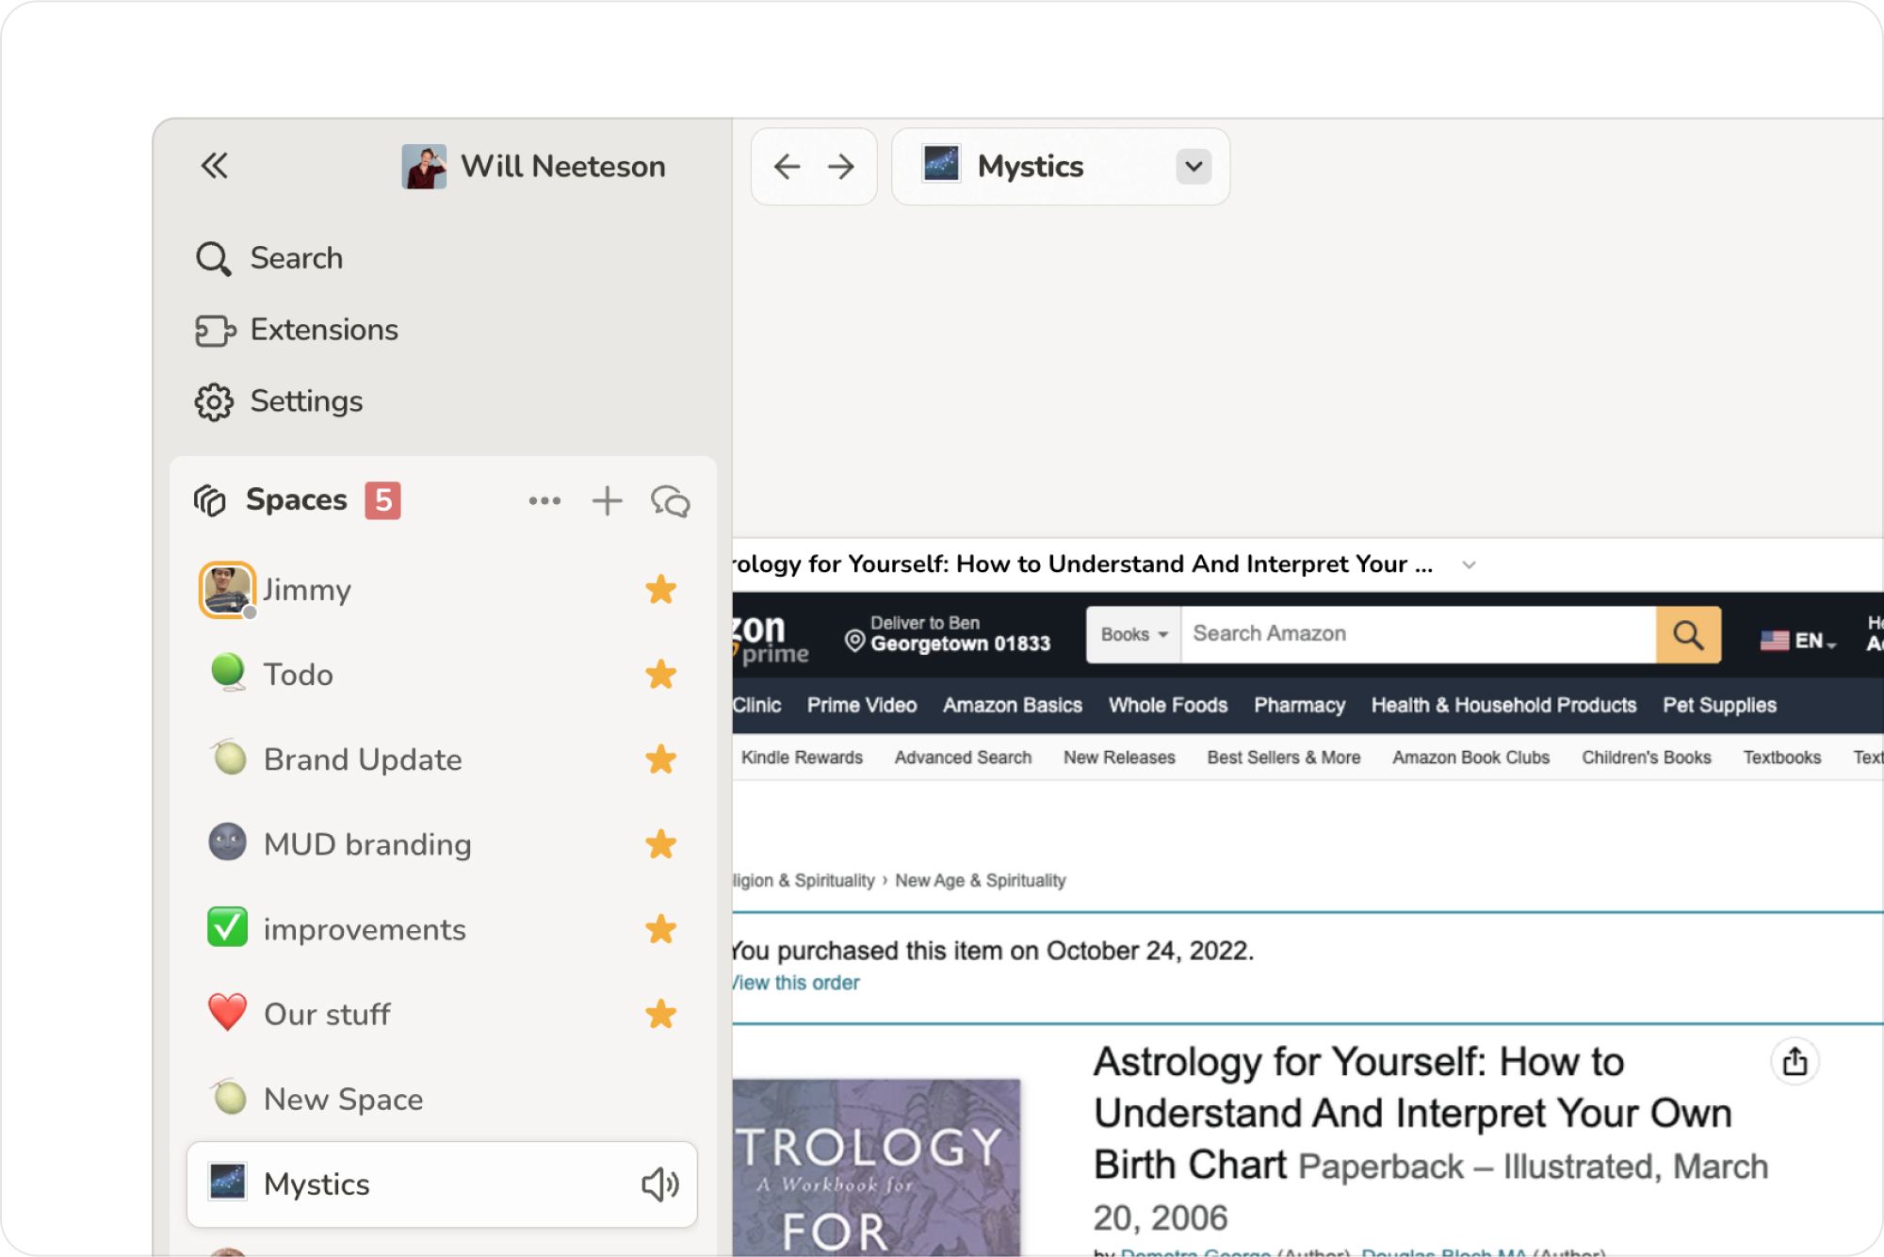Click Amazon orange search button
The width and height of the screenshot is (1884, 1257).
(x=1688, y=634)
